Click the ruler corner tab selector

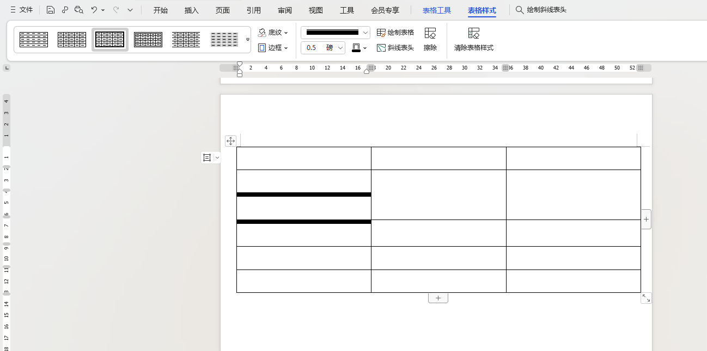tap(7, 68)
